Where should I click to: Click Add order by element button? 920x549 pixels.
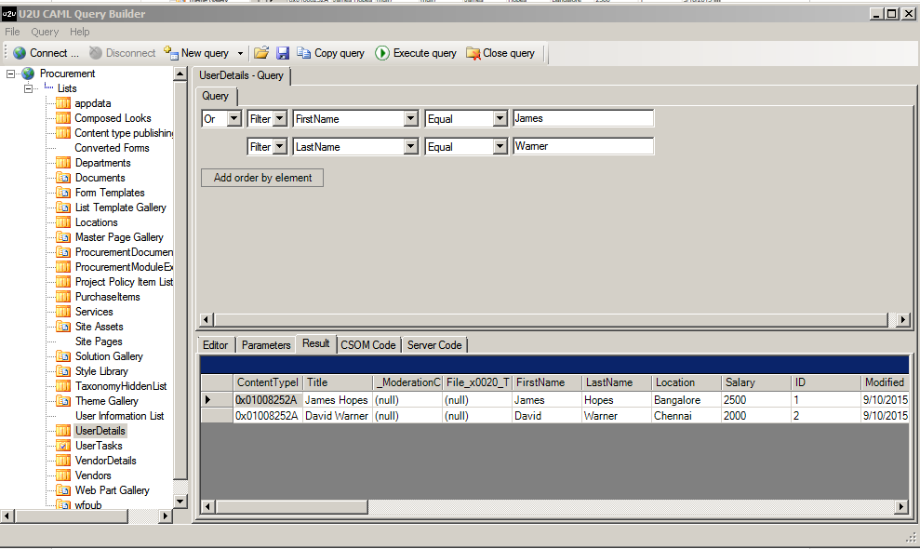(x=262, y=178)
